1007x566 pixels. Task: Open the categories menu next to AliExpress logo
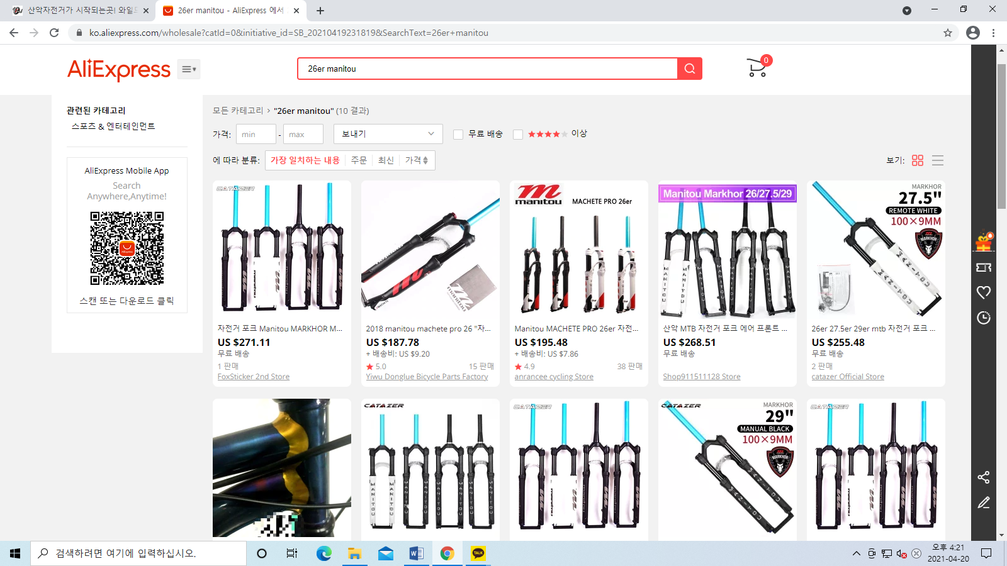coord(189,69)
